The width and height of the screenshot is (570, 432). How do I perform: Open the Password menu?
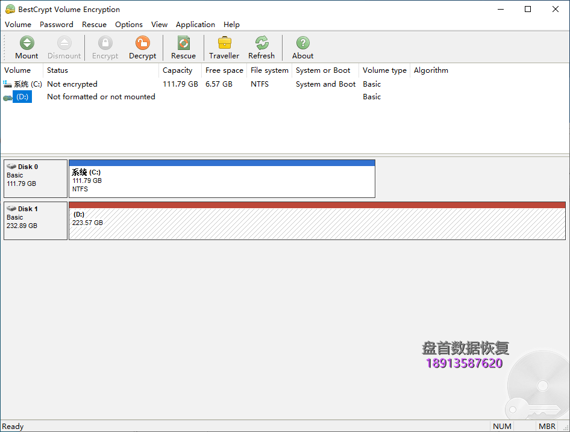pyautogui.click(x=57, y=24)
